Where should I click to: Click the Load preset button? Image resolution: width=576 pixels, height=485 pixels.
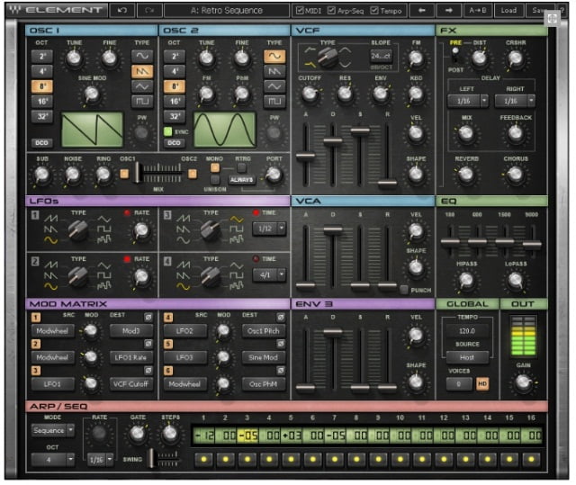(x=508, y=10)
